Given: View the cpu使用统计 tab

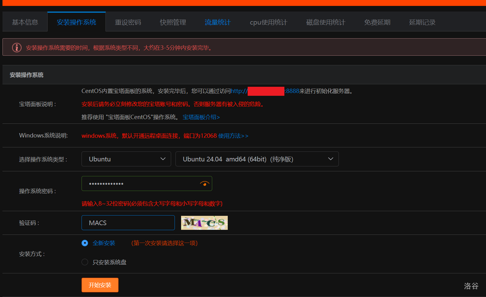Looking at the screenshot, I should click(x=268, y=22).
